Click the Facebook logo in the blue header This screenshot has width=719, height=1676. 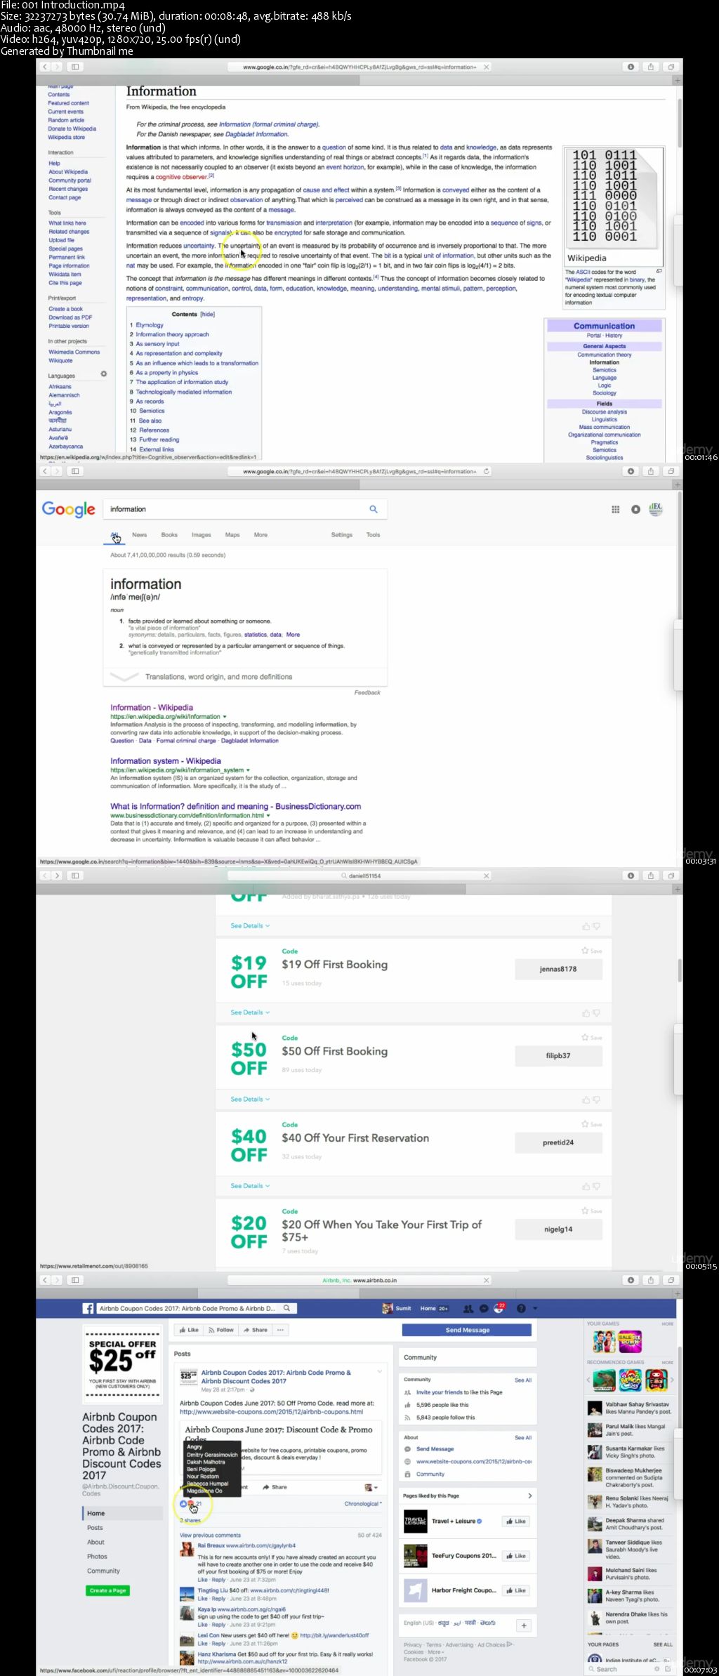[88, 1308]
